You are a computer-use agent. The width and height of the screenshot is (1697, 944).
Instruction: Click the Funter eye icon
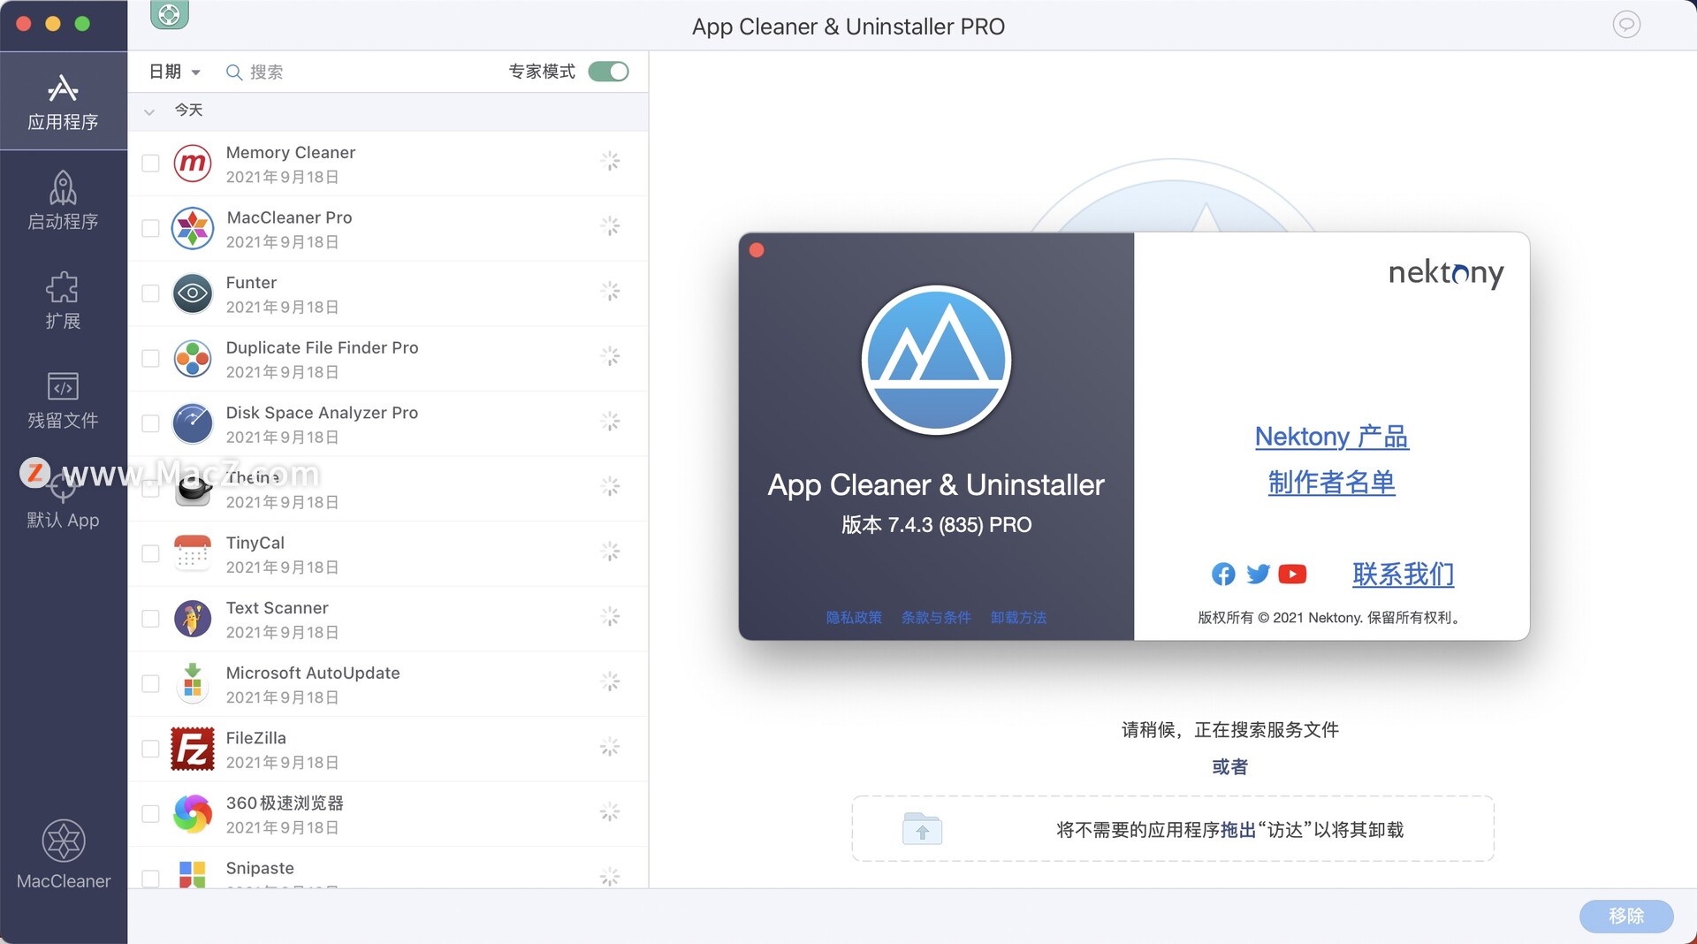[193, 293]
